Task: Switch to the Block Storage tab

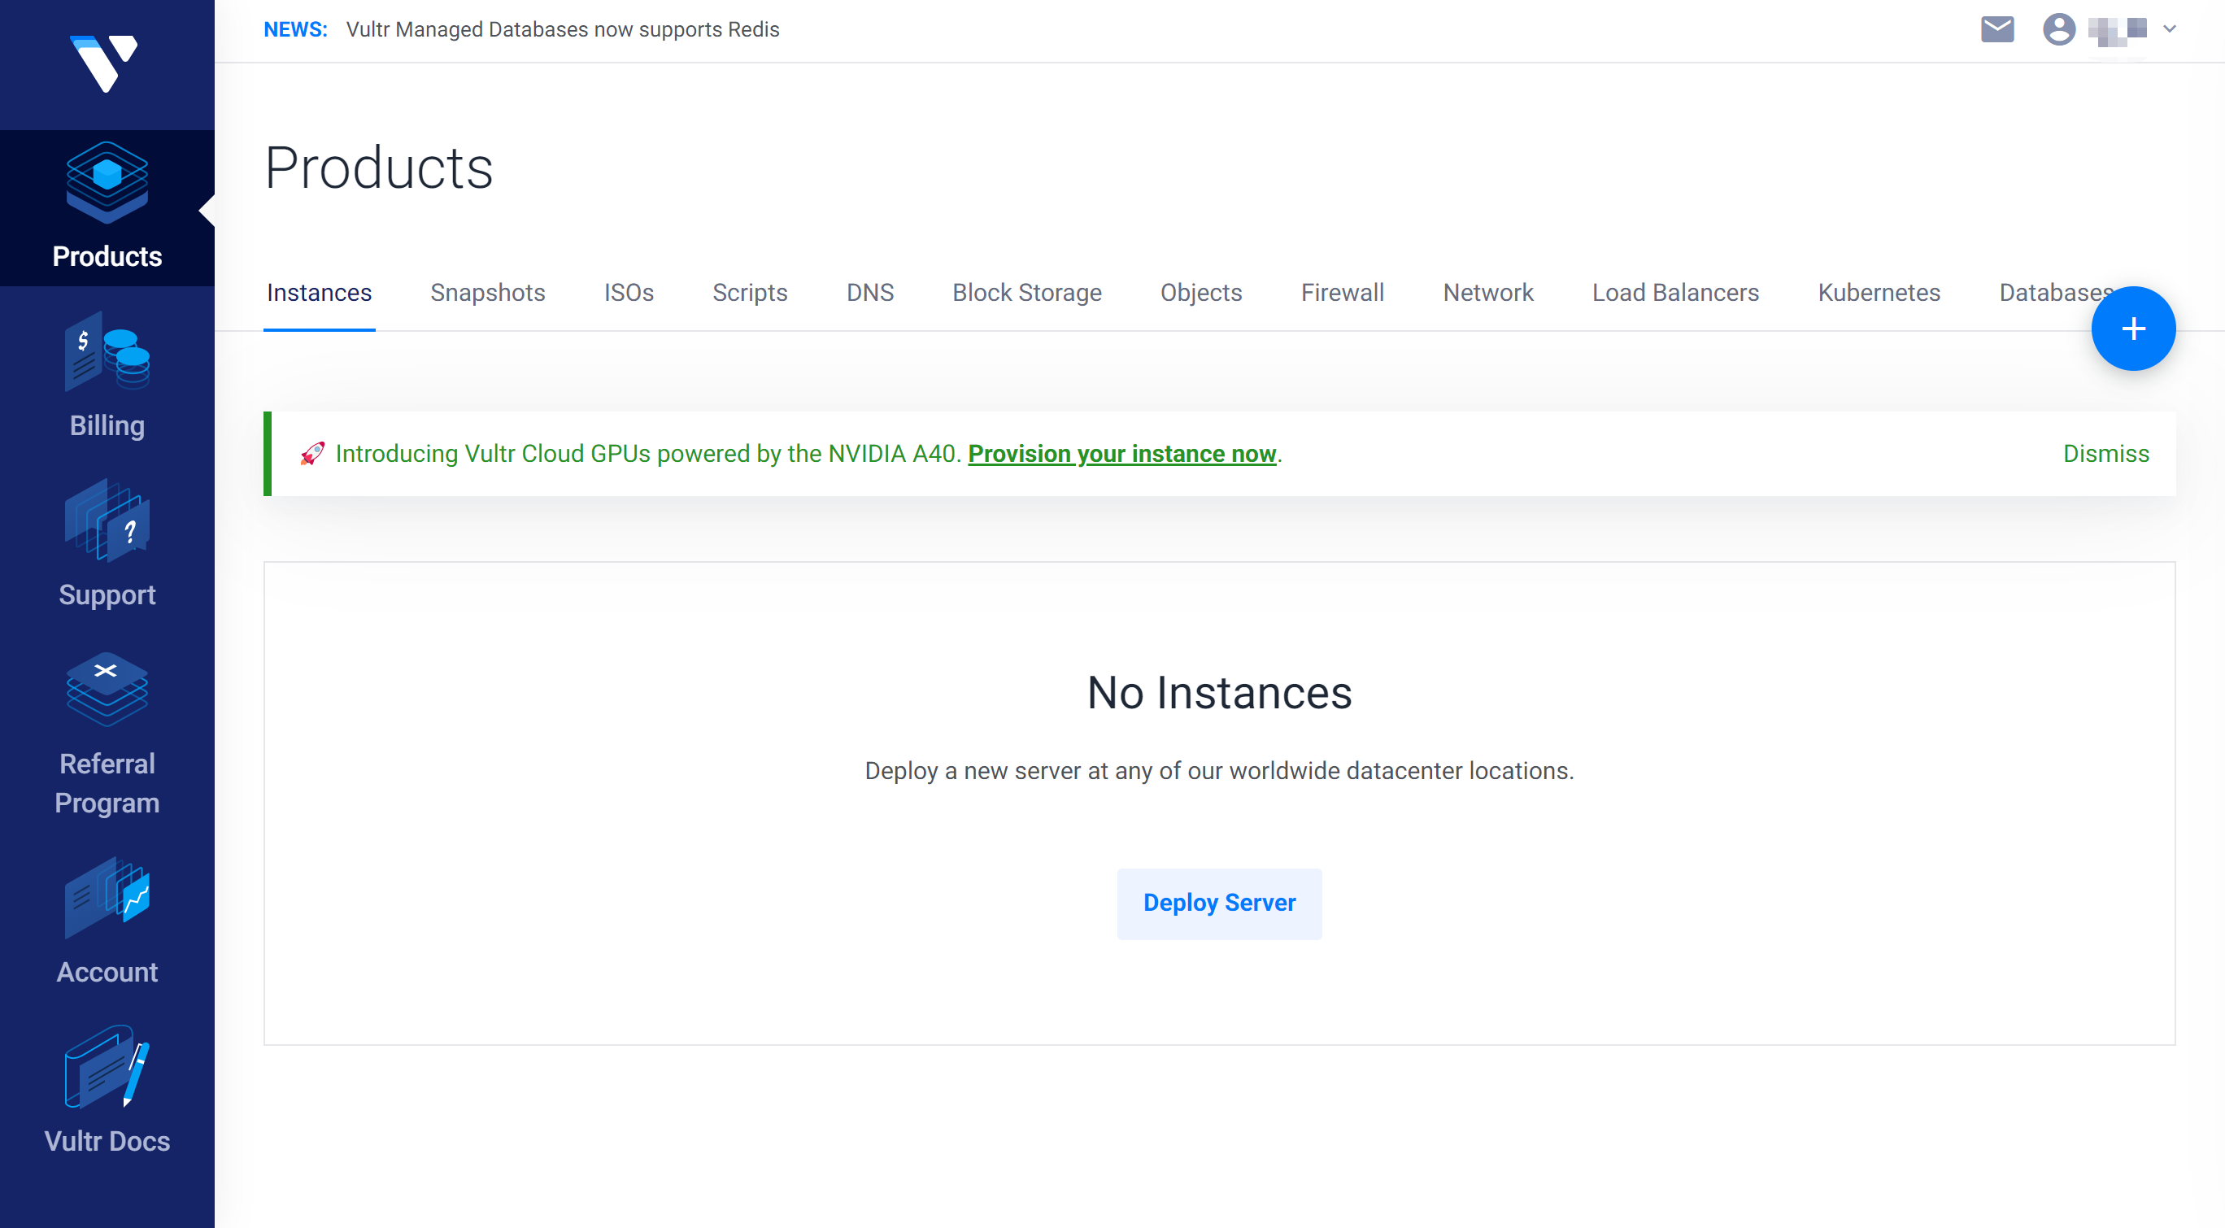Action: 1027,293
